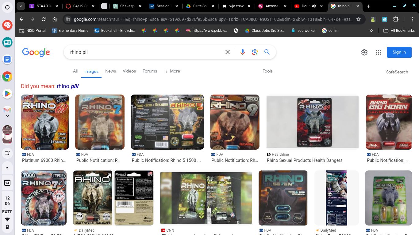Open the Chrome extensions puzzle icon
The image size is (419, 235).
(396, 19)
